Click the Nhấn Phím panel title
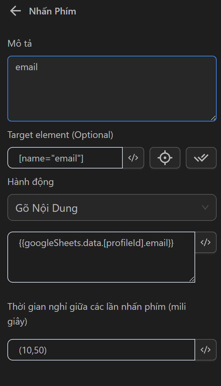 [53, 11]
